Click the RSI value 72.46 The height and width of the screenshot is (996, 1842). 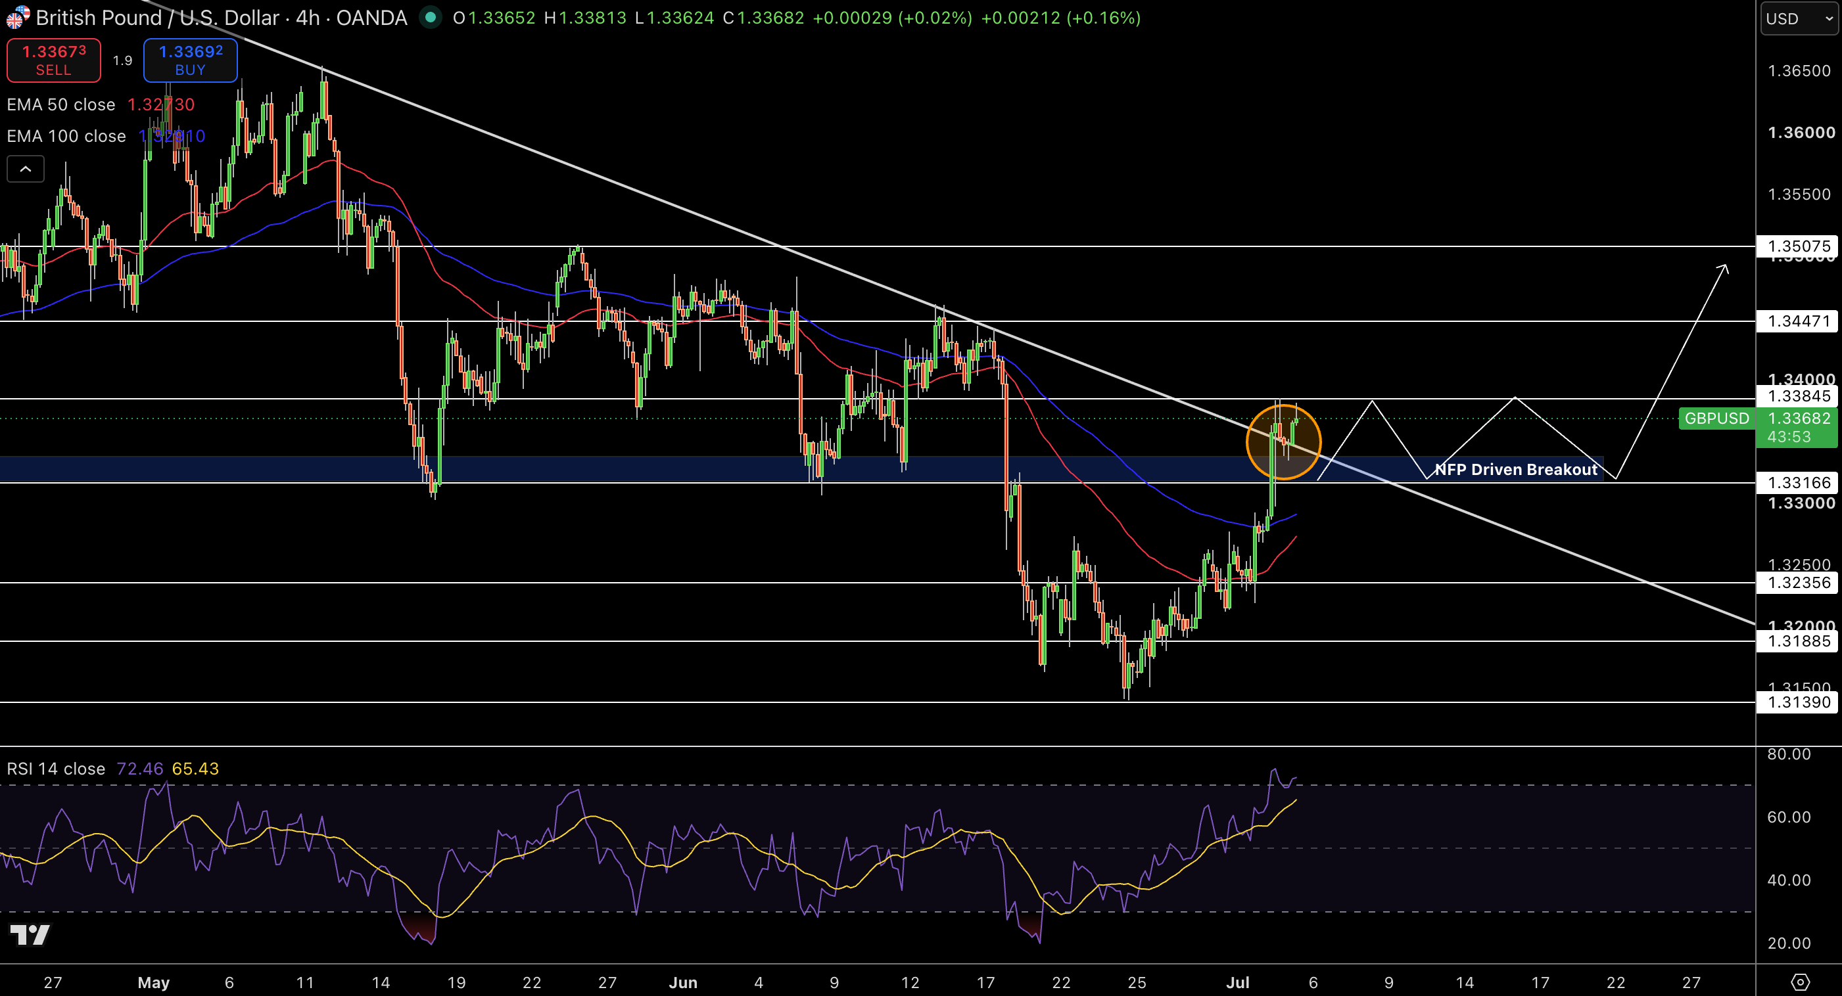tap(140, 769)
